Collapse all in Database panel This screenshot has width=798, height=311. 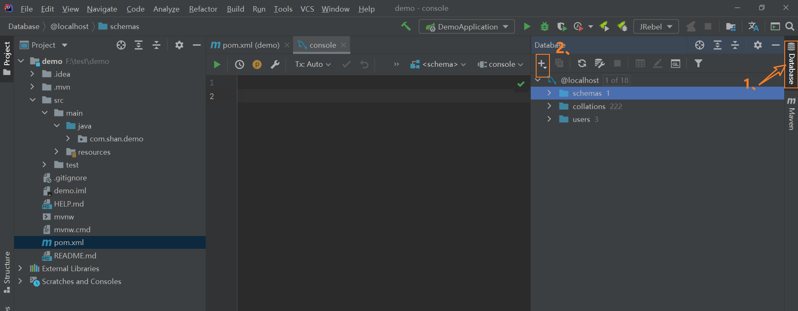click(x=735, y=45)
